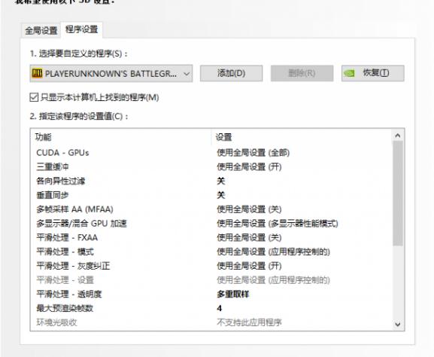
Task: Select the 平滑处理 - FXAA row
Action: 211,237
